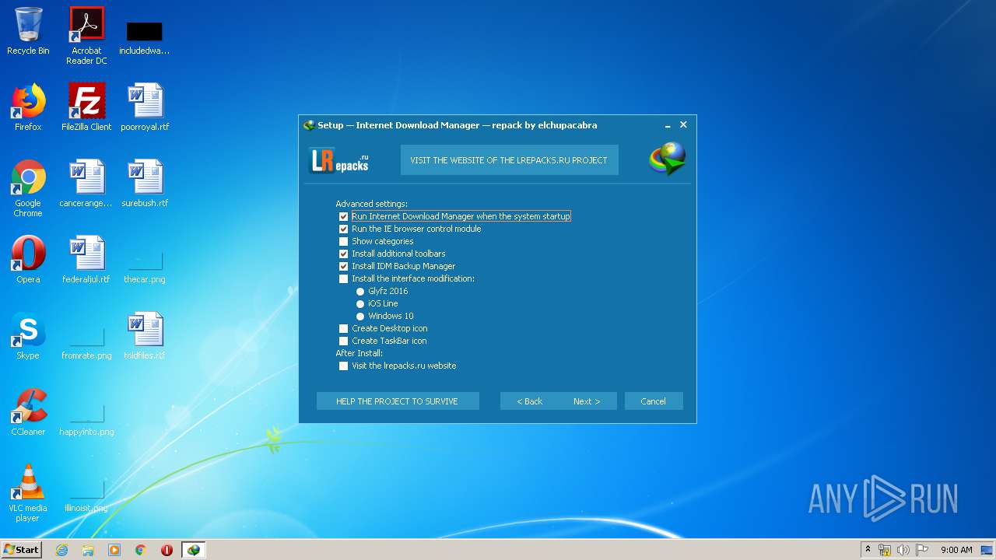Open Opera desktop shortcut
The image size is (996, 560).
pos(28,260)
